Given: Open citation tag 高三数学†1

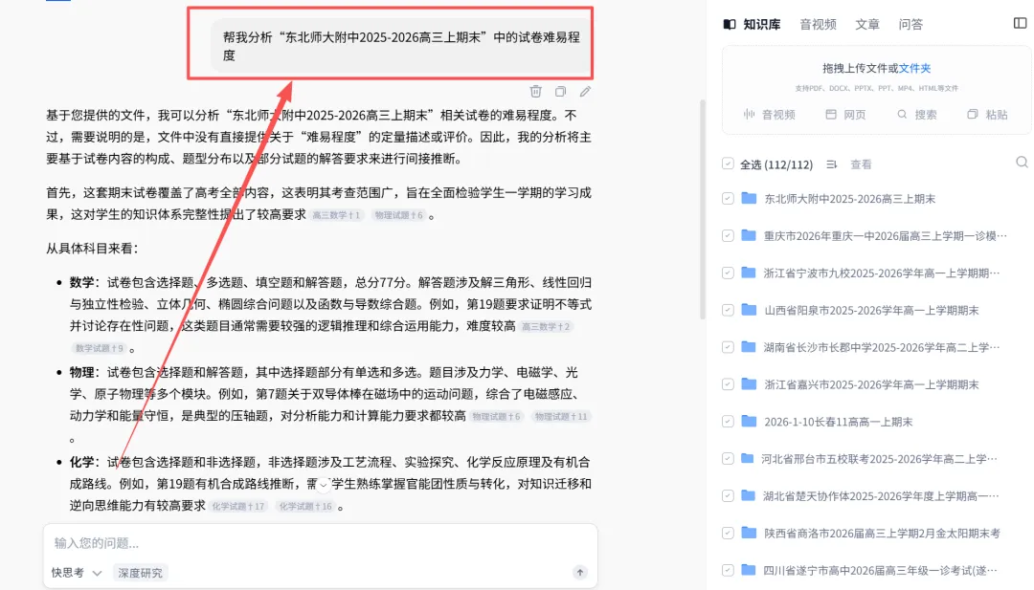Looking at the screenshot, I should coord(336,215).
